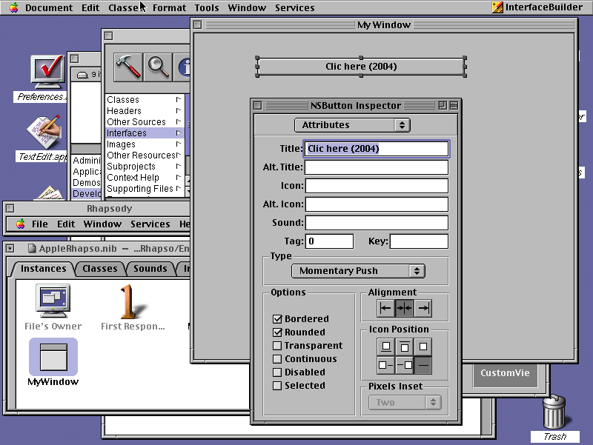Select the Instances tab in nib window

tap(44, 269)
